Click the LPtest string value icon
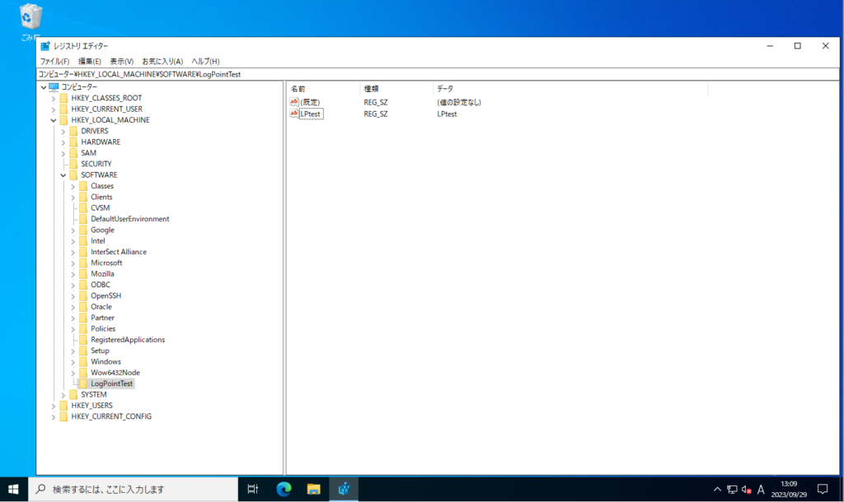The width and height of the screenshot is (844, 502). 294,114
